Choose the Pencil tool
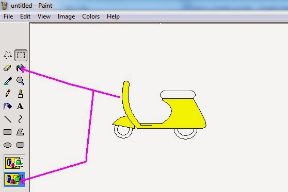The height and width of the screenshot is (192, 288). pos(8,94)
